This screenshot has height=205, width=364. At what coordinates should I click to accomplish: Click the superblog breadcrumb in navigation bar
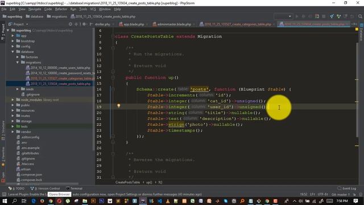coord(13,17)
